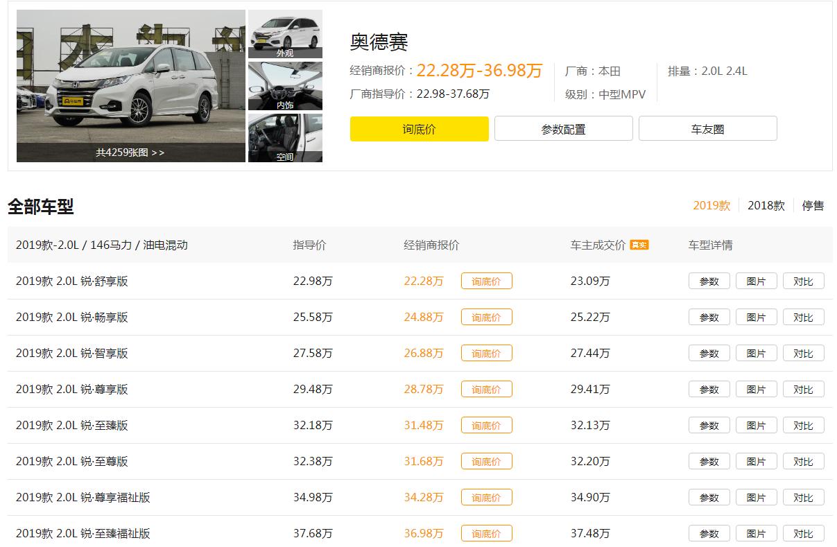Click 对比 for the 锐·智享版 row

click(x=803, y=353)
